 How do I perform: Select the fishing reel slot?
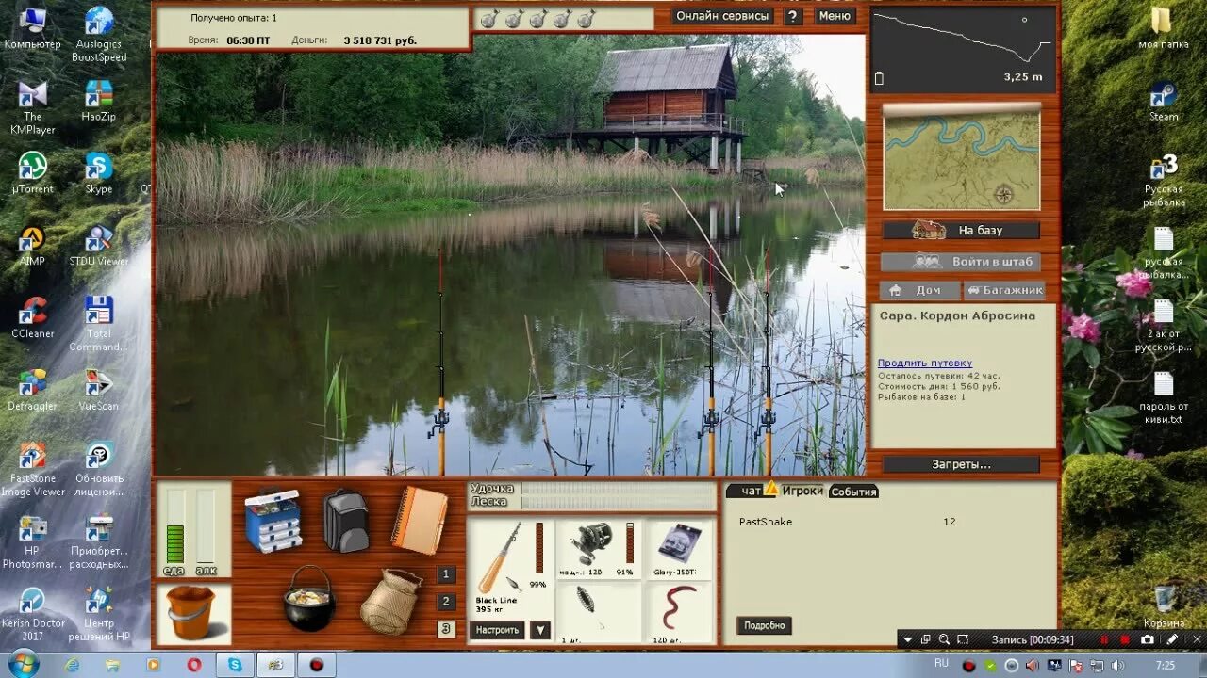(599, 549)
